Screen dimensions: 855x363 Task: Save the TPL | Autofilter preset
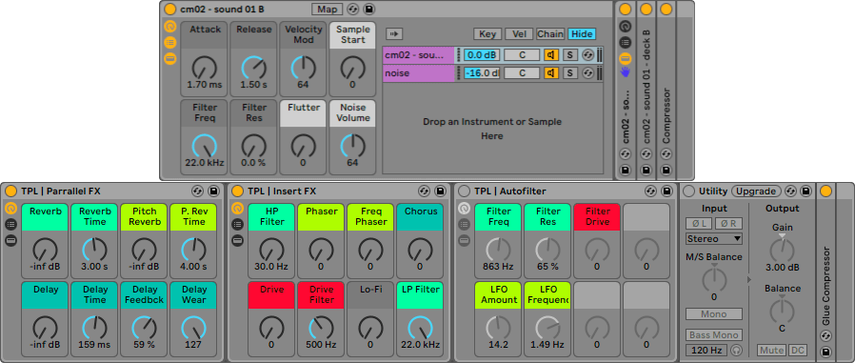pyautogui.click(x=666, y=192)
